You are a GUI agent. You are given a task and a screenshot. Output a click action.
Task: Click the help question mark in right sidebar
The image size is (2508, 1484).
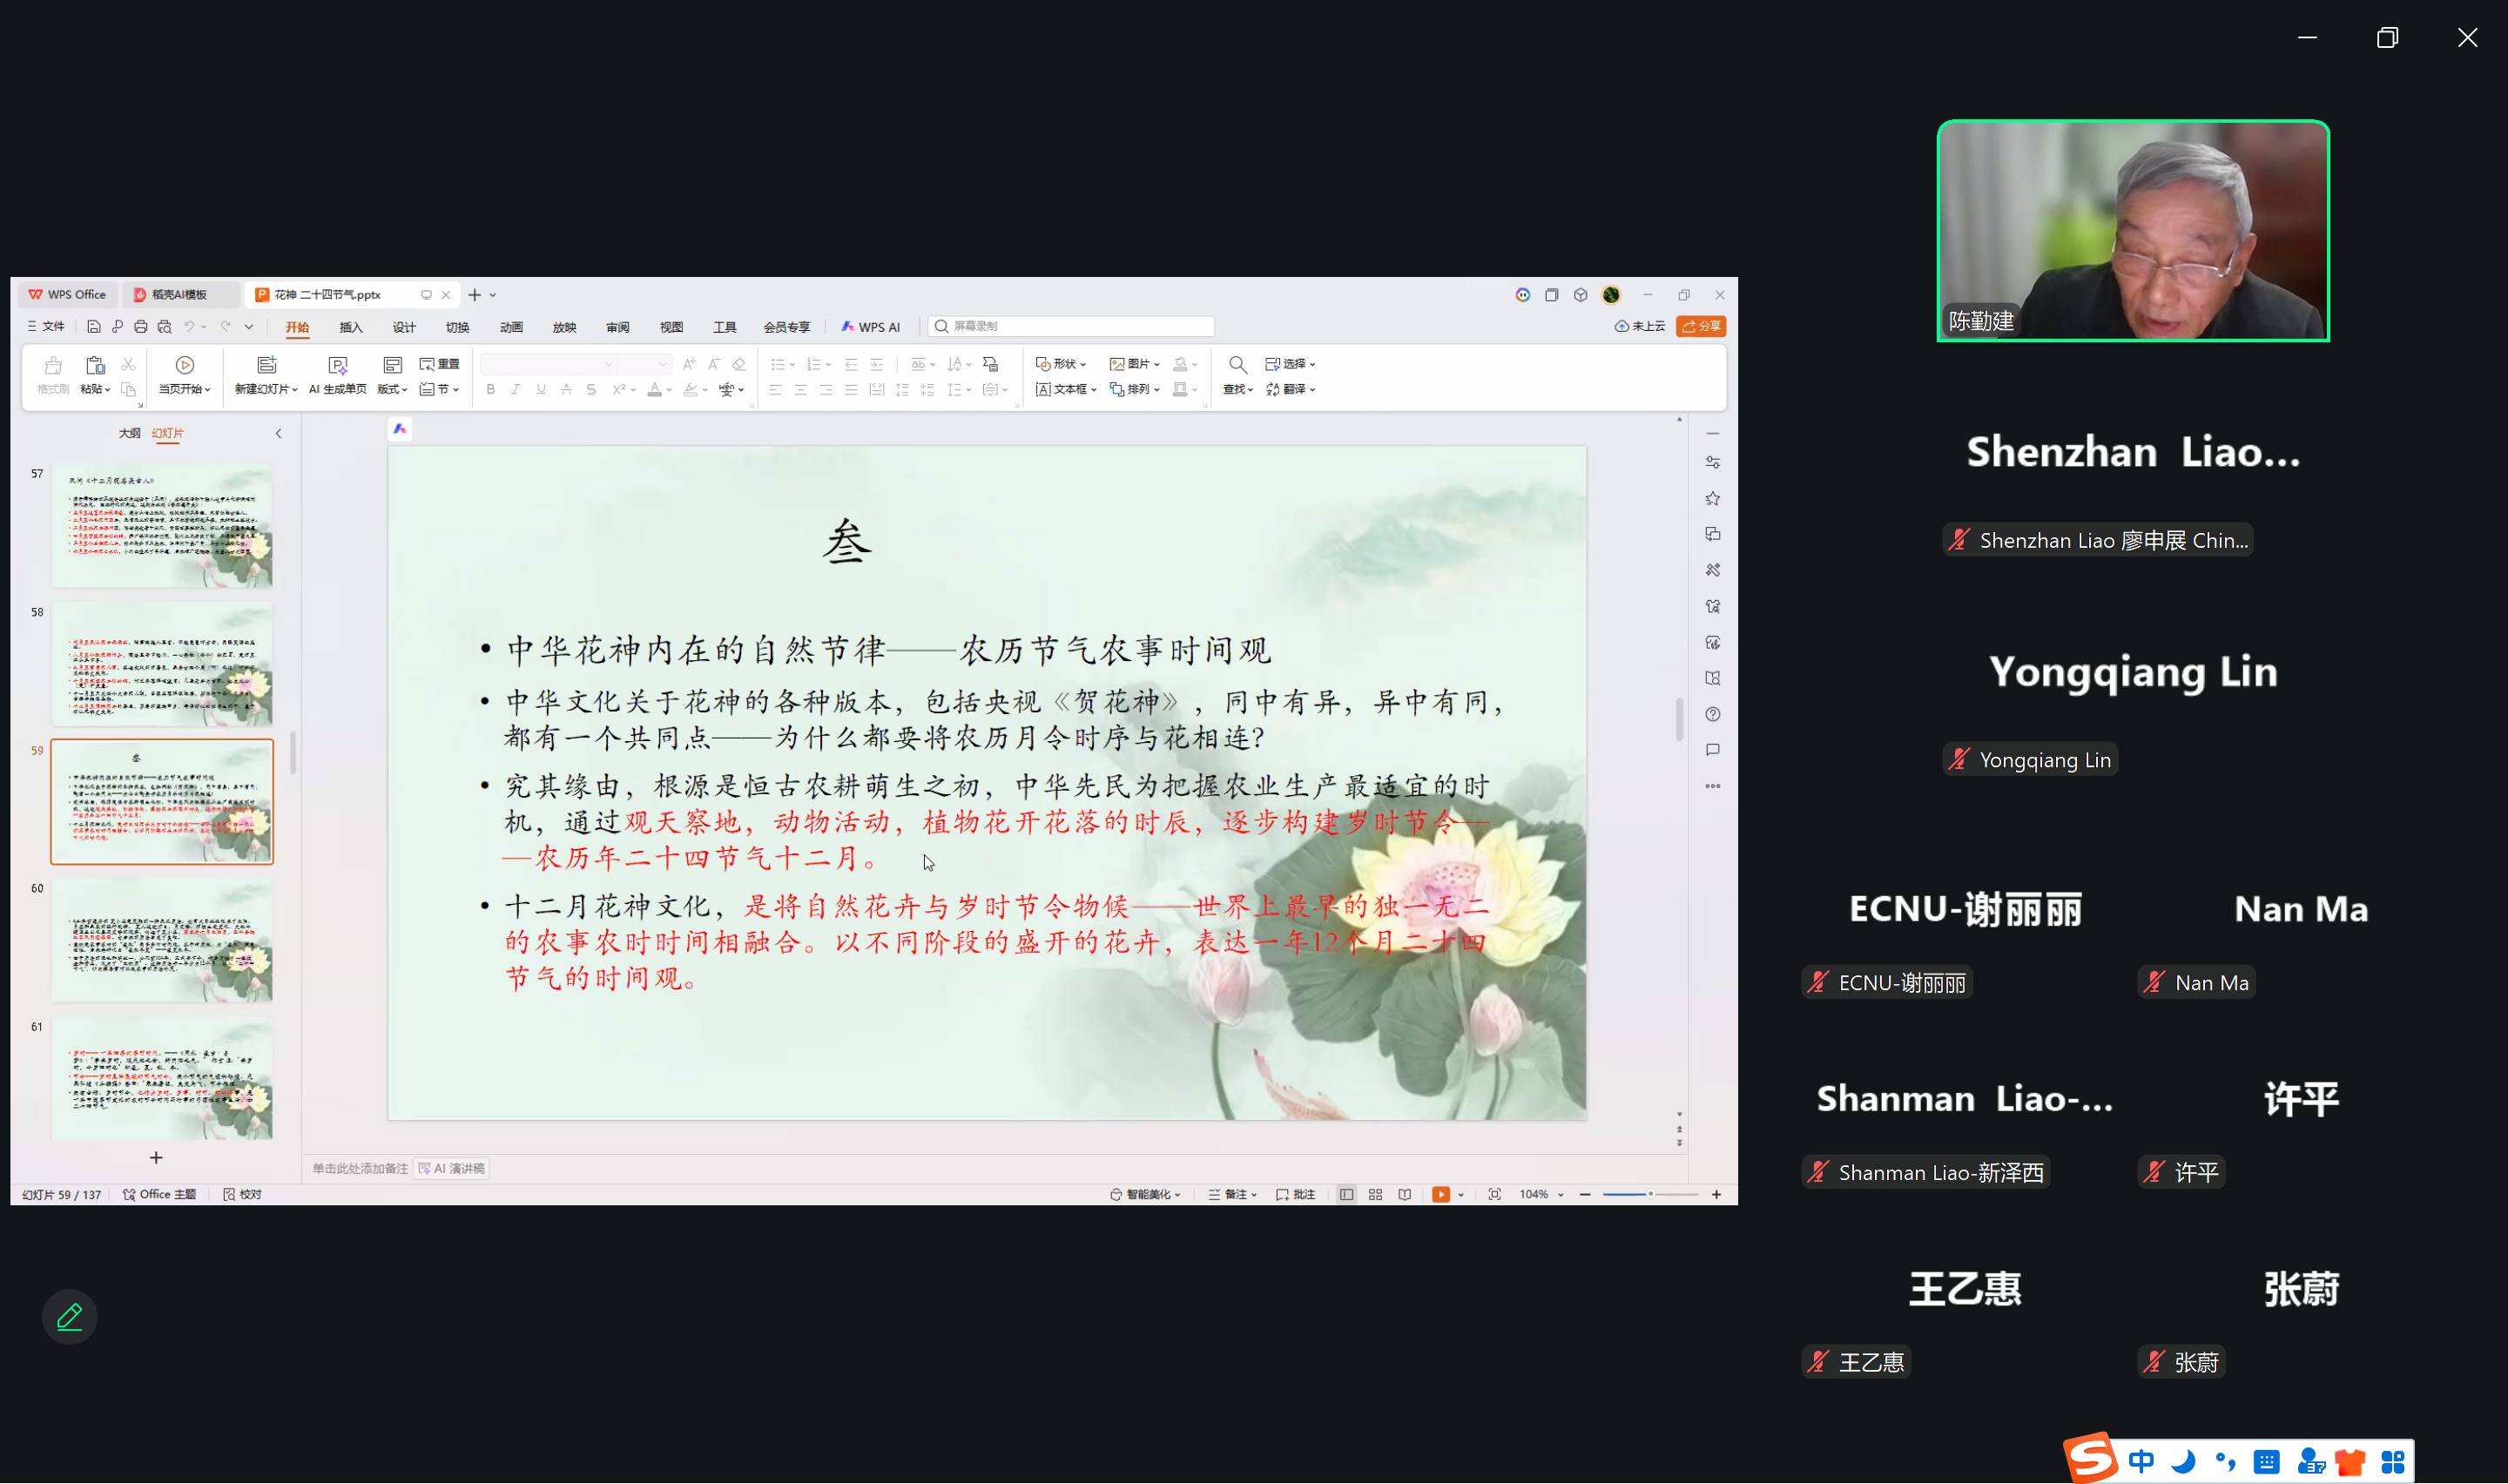coord(1712,714)
